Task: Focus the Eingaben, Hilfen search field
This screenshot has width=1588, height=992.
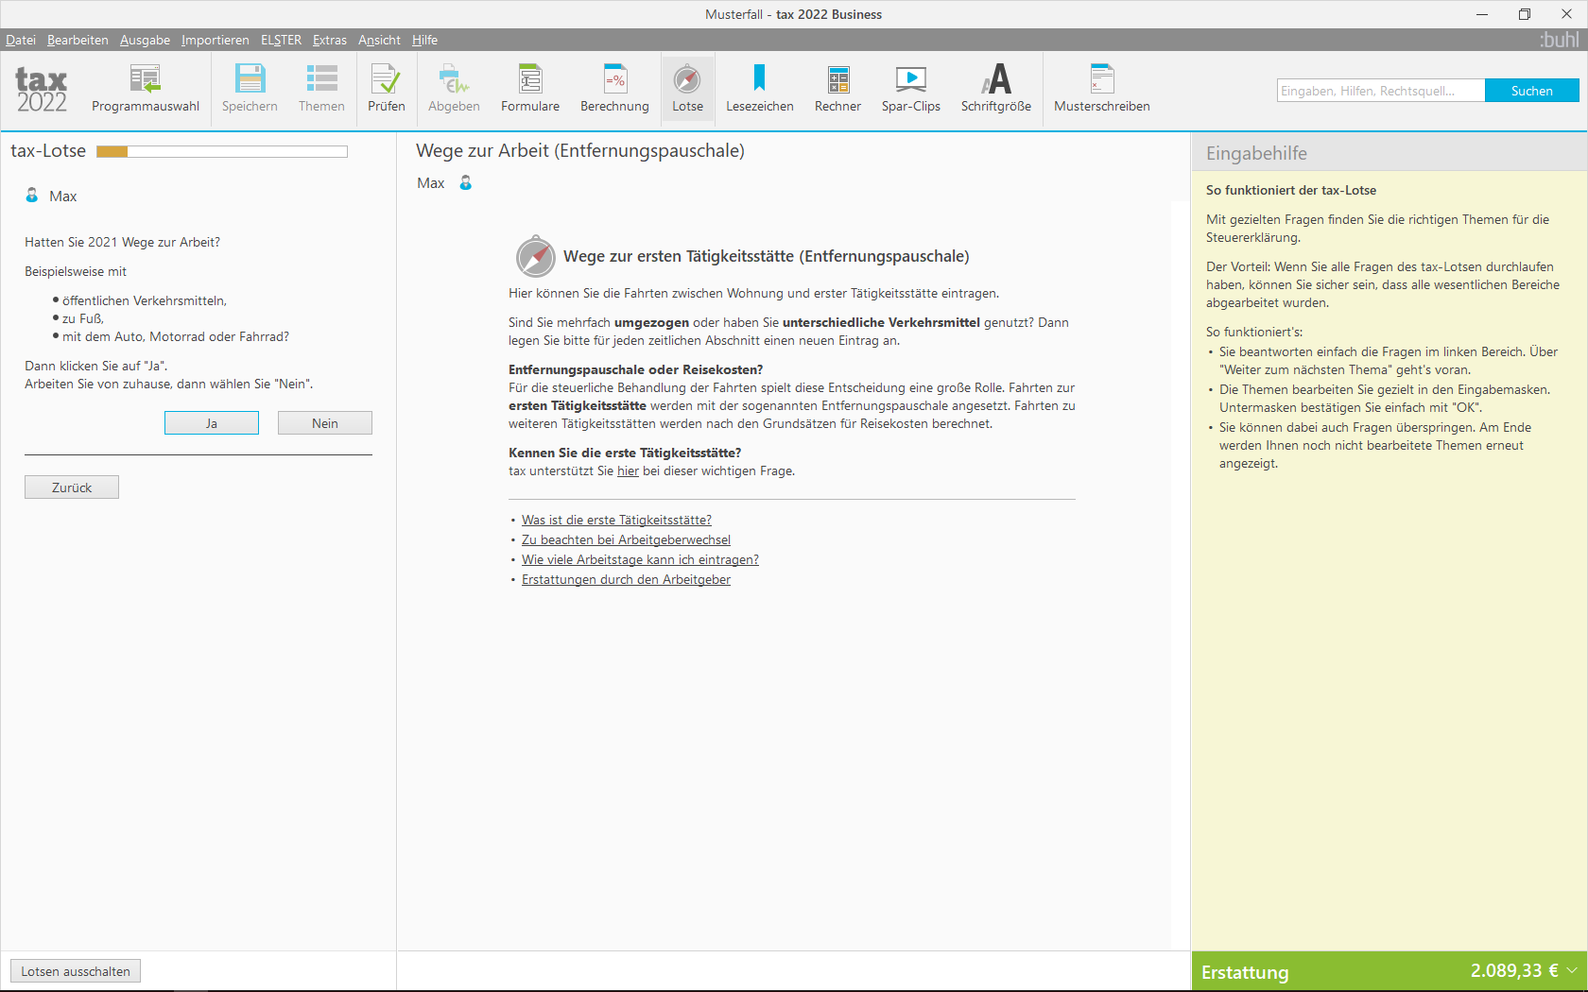Action: tap(1381, 91)
